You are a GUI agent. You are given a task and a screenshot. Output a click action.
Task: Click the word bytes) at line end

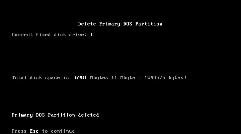pyautogui.click(x=177, y=77)
